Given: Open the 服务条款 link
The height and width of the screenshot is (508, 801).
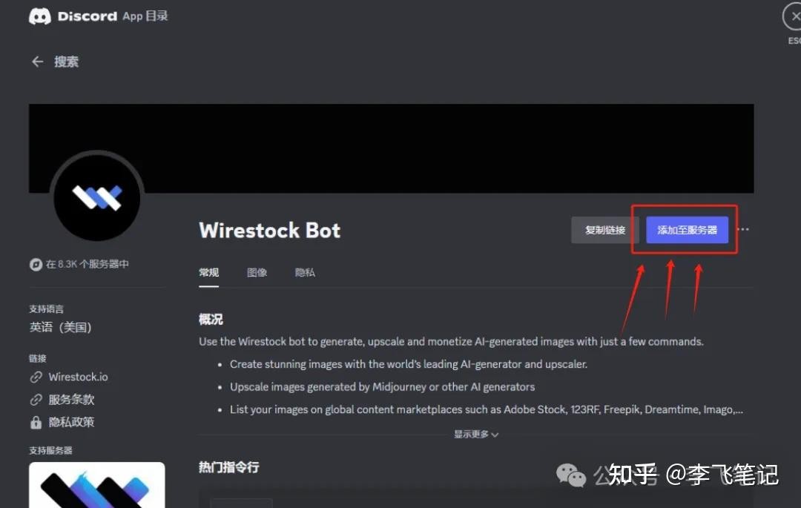Looking at the screenshot, I should pyautogui.click(x=71, y=400).
